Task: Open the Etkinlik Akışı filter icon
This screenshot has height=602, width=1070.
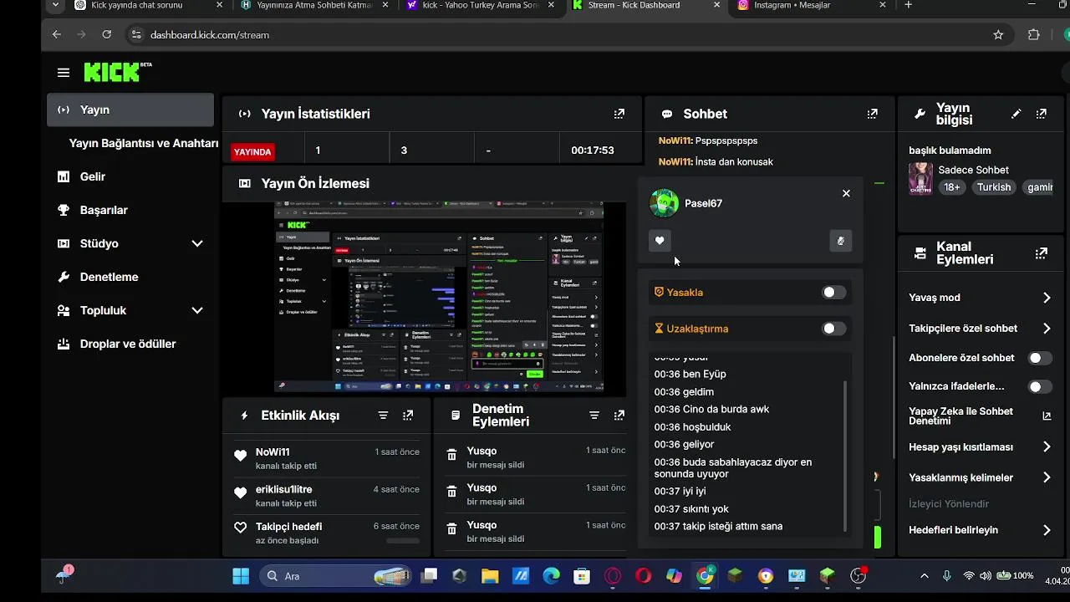Action: (x=383, y=416)
